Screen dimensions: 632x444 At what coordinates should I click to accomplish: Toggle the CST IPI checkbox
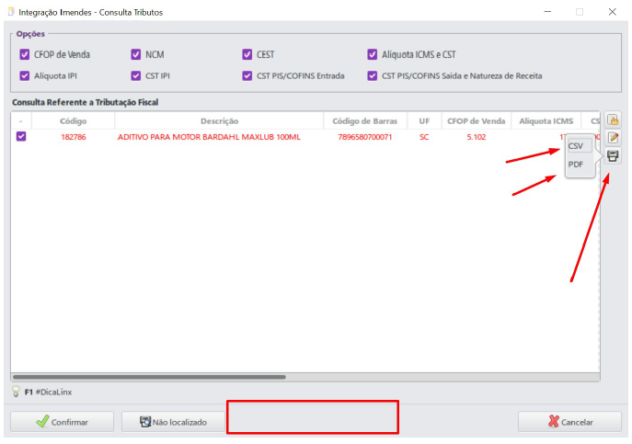click(136, 75)
